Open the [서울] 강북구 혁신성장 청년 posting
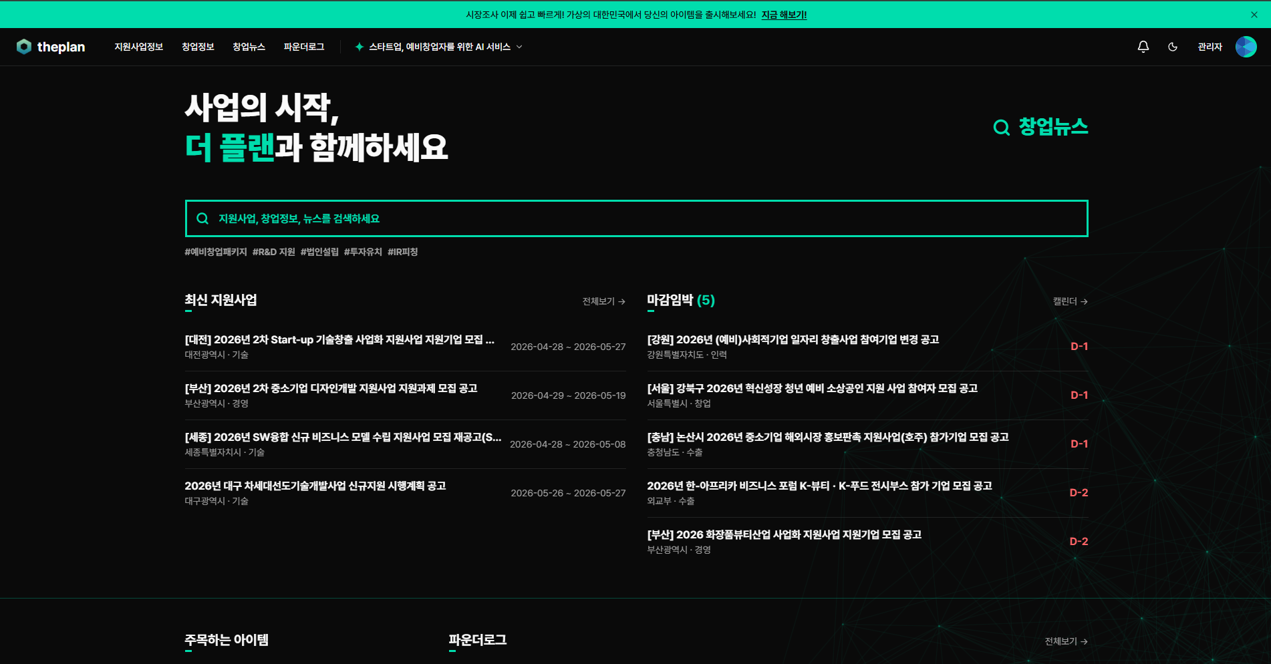 (x=813, y=388)
